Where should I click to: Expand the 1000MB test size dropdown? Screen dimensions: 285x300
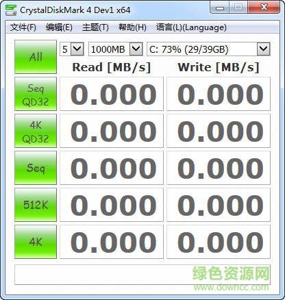[116, 49]
